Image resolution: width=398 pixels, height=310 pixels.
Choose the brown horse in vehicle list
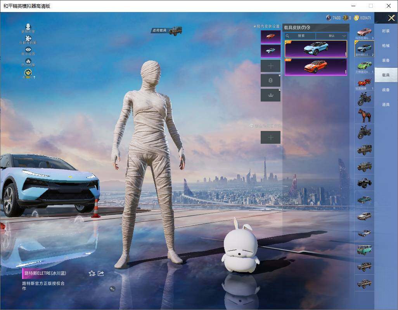[x=364, y=116]
